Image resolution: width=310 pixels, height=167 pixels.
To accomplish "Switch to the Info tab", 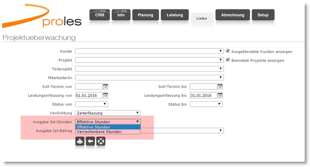I will click(121, 15).
